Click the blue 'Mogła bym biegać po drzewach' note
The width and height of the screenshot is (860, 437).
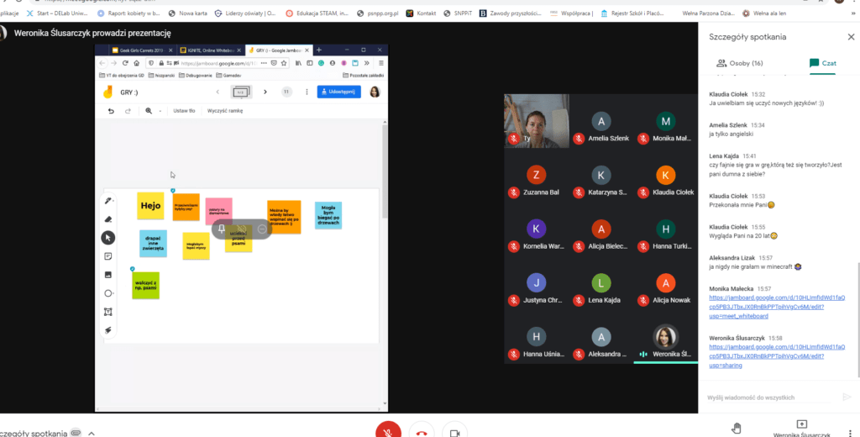pos(328,215)
